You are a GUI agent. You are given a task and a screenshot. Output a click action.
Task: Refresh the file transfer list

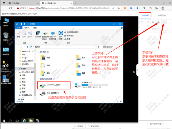[x=153, y=22]
